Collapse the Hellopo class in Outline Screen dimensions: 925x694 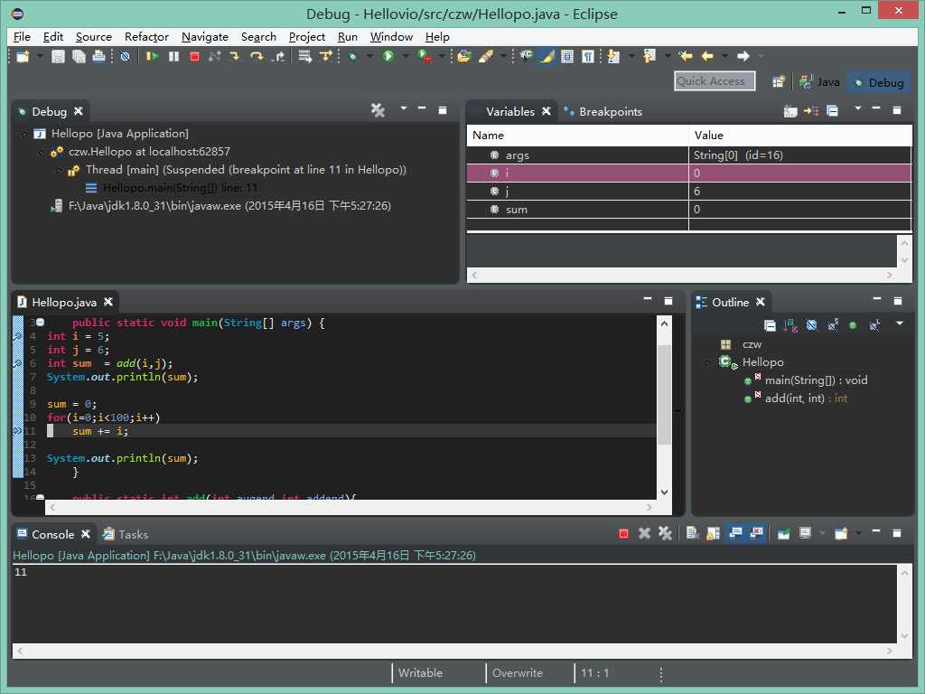(708, 362)
